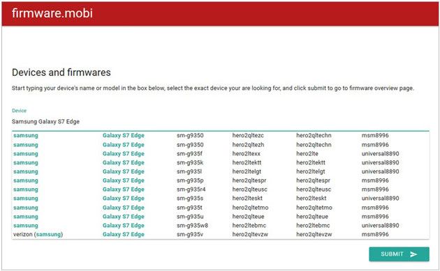Click universal8890 in the sm-g935f row
Image resolution: width=440 pixels, height=271 pixels.
tap(380, 154)
